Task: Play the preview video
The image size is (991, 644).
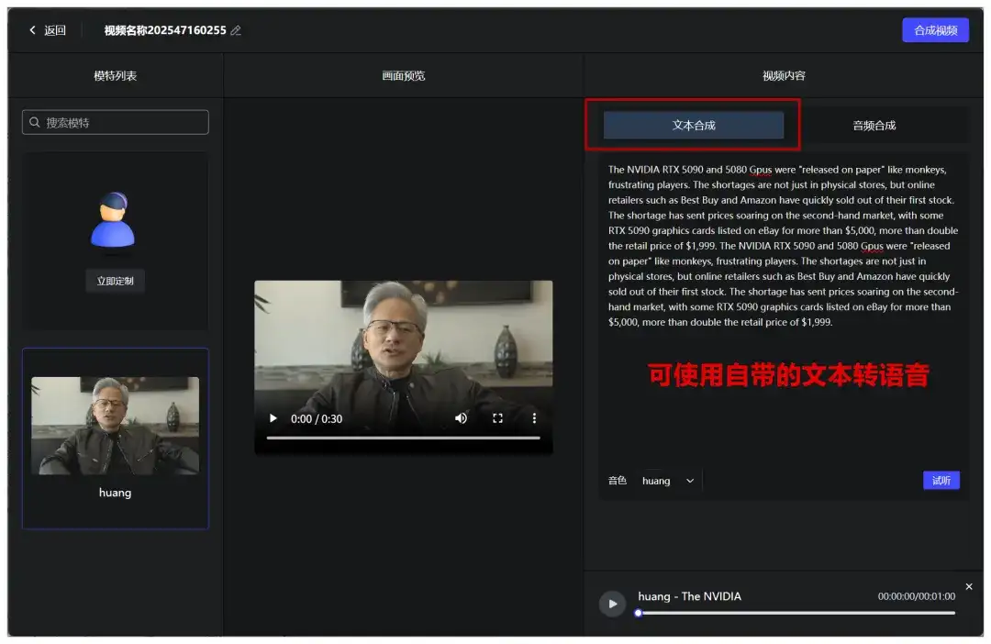Action: coord(273,418)
